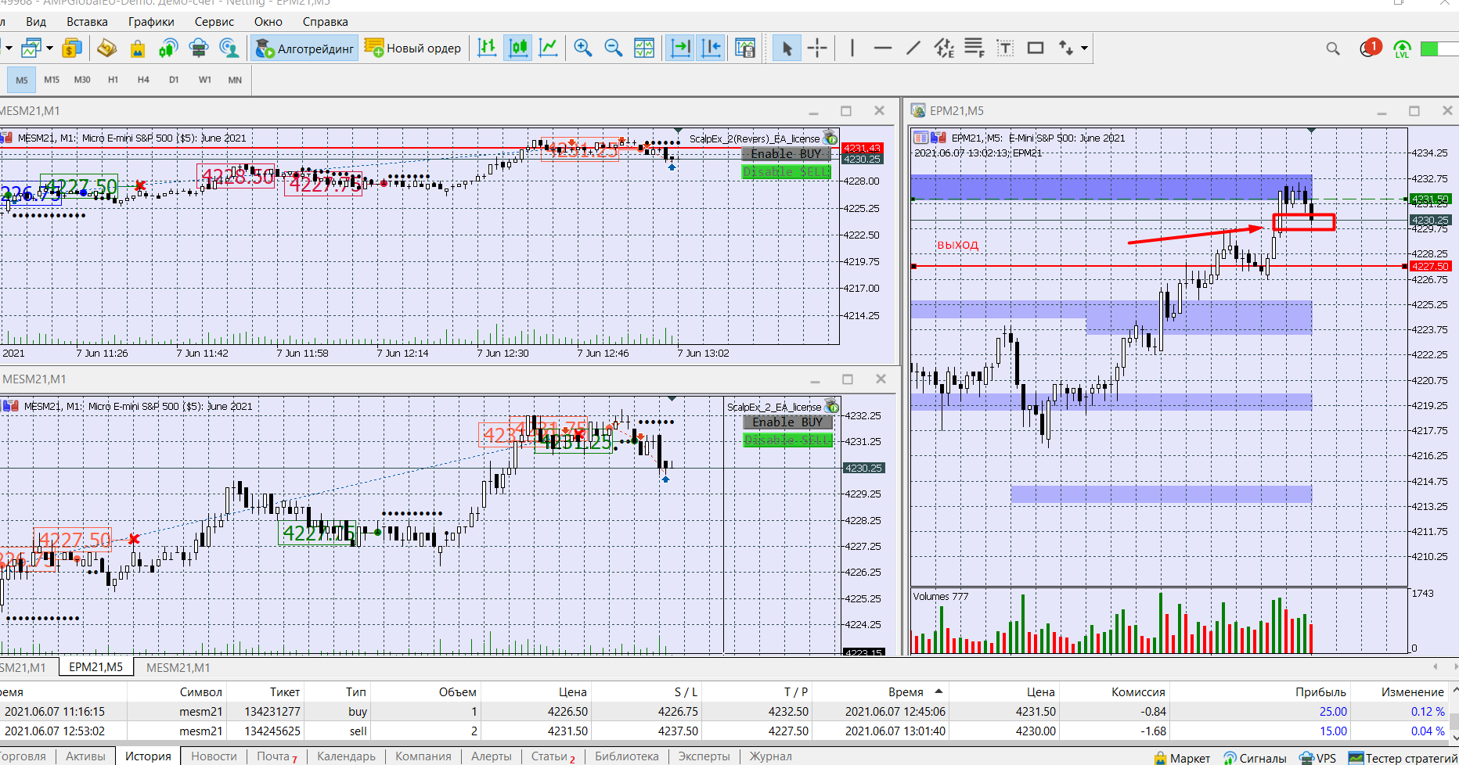Open the Календарь terminal tab
Image resolution: width=1459 pixels, height=765 pixels.
click(x=346, y=756)
